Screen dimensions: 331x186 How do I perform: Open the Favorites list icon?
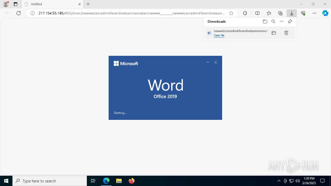click(269, 13)
